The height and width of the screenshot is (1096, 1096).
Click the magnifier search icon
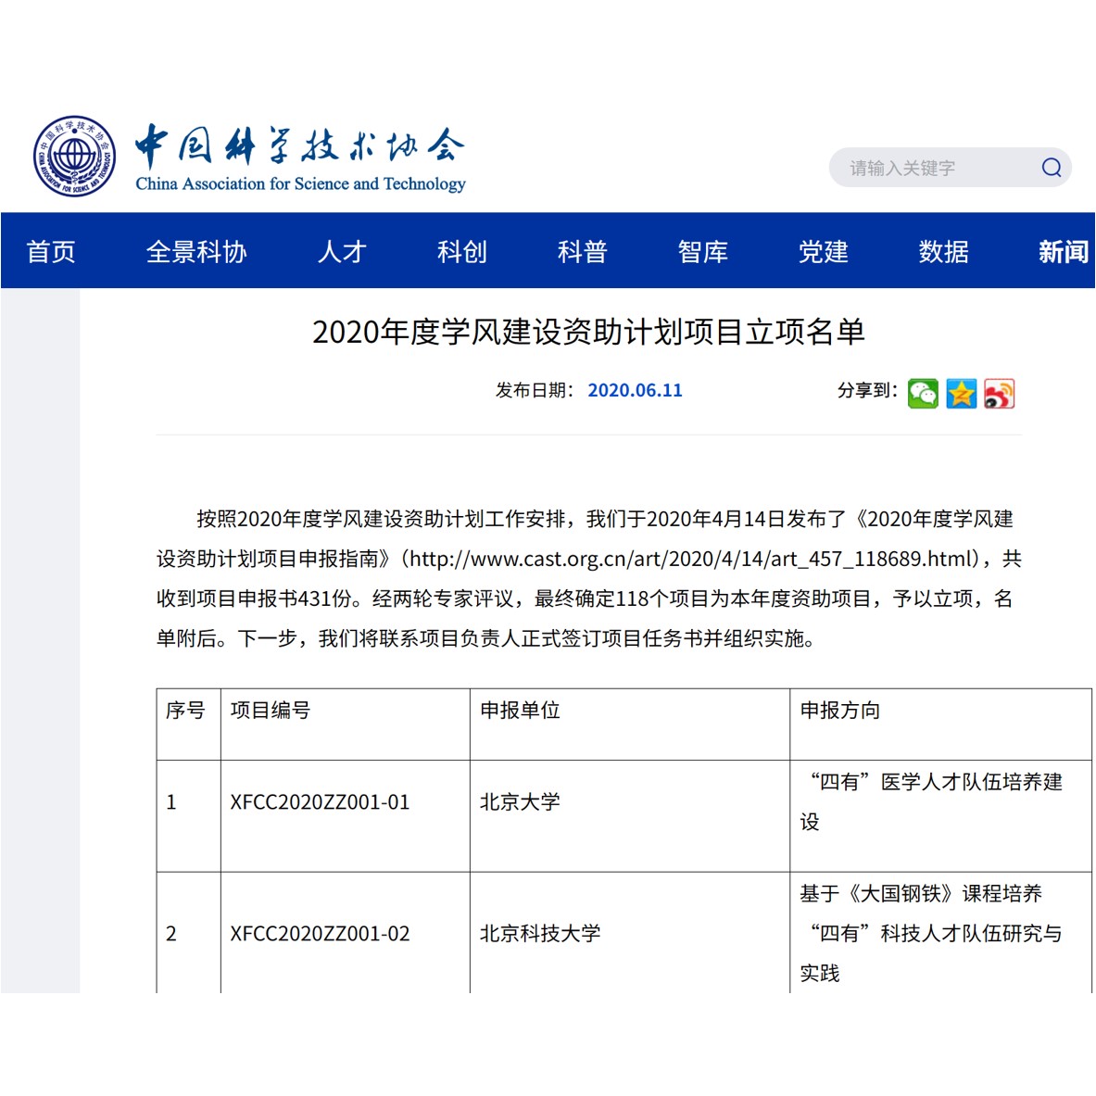coord(1051,168)
